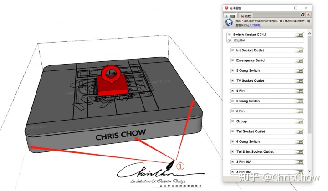
Task: Expand the TV Socket Outlet component
Action: point(232,80)
